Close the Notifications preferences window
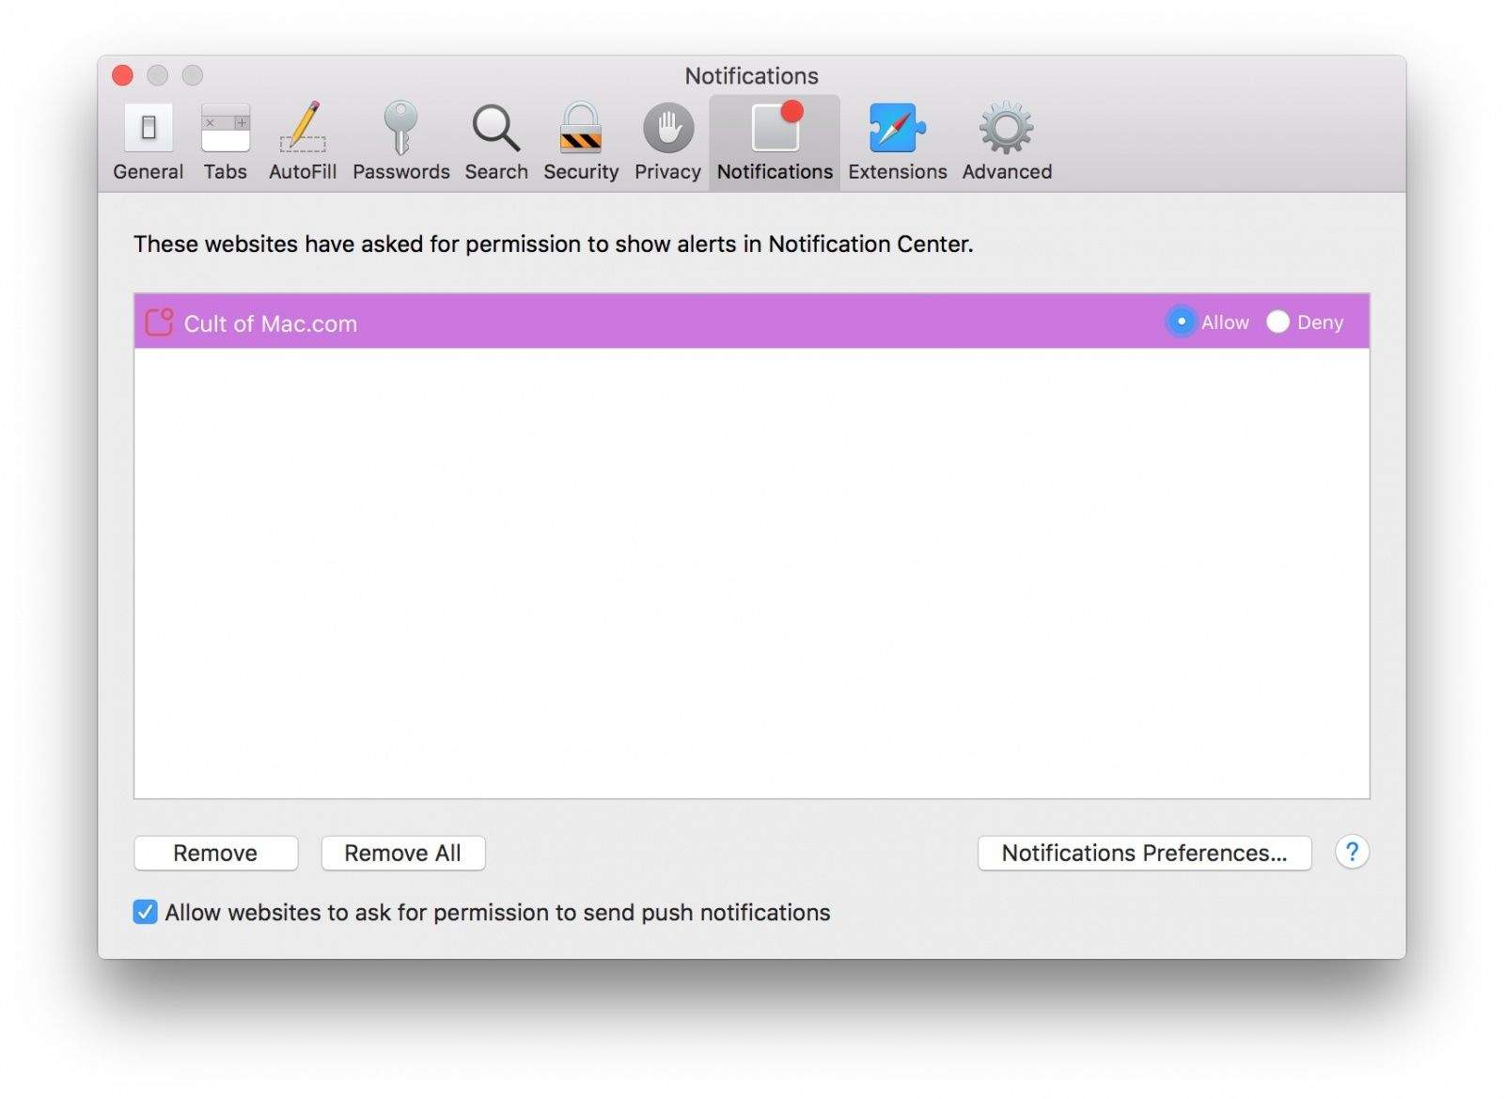This screenshot has height=1099, width=1504. [122, 75]
